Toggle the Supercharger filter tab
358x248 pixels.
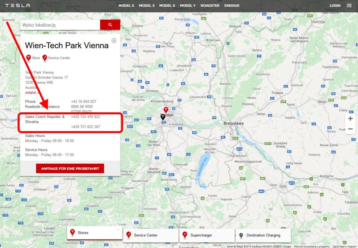[207, 235]
